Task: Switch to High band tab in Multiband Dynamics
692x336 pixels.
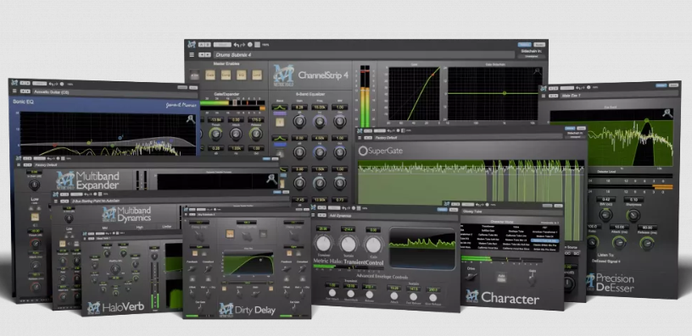Action: point(139,228)
